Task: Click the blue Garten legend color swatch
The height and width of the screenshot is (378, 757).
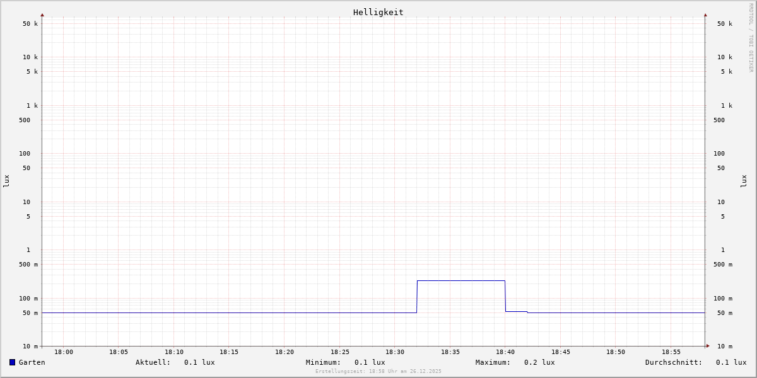Action: tap(12, 362)
